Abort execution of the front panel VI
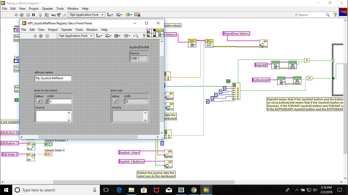The width and height of the screenshot is (348, 195). [x=47, y=36]
